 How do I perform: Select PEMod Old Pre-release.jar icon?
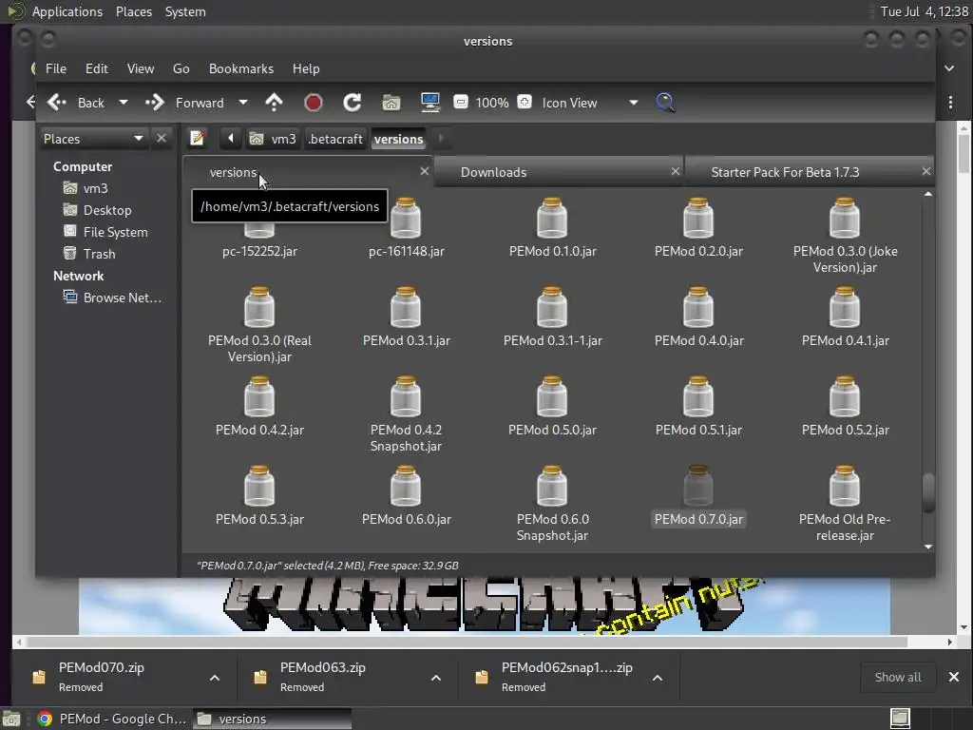tap(845, 486)
